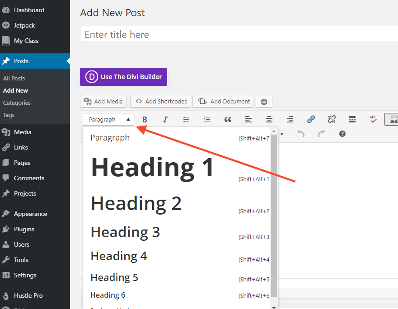Image resolution: width=398 pixels, height=309 pixels.
Task: Toggle bold formatting in the editor
Action: pyautogui.click(x=145, y=119)
